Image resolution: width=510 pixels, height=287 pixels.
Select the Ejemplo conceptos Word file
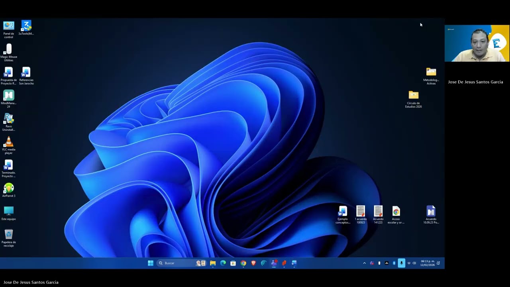click(x=343, y=214)
